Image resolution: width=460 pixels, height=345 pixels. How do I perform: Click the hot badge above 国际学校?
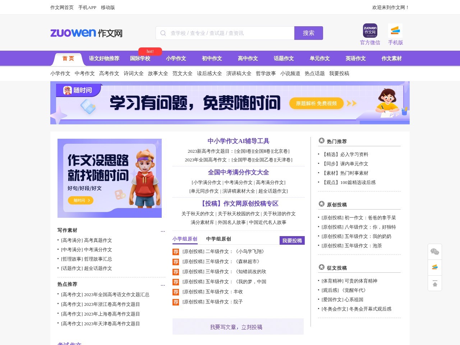pyautogui.click(x=150, y=51)
